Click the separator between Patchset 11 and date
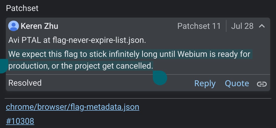The image size is (276, 128). pos(226,26)
